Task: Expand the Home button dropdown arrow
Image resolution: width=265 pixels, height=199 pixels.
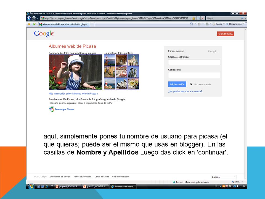Action: (x=195, y=24)
